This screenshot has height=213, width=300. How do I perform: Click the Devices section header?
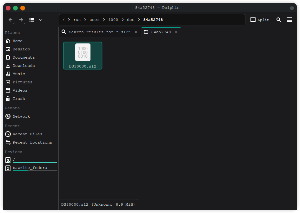pos(14,152)
